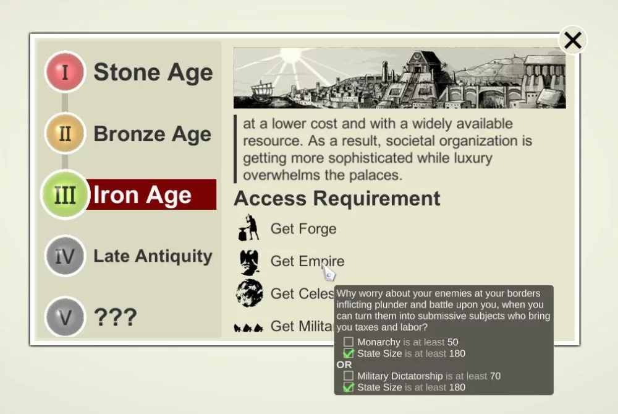This screenshot has height=414, width=618.
Task: Click the Get Forge requirement text
Action: tap(303, 229)
